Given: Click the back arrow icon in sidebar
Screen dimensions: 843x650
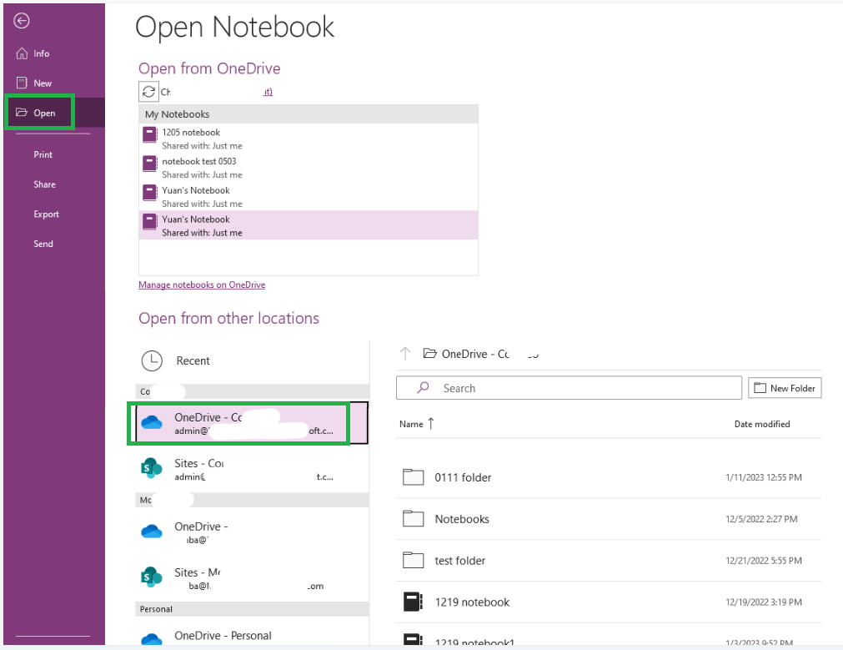Looking at the screenshot, I should coord(22,21).
